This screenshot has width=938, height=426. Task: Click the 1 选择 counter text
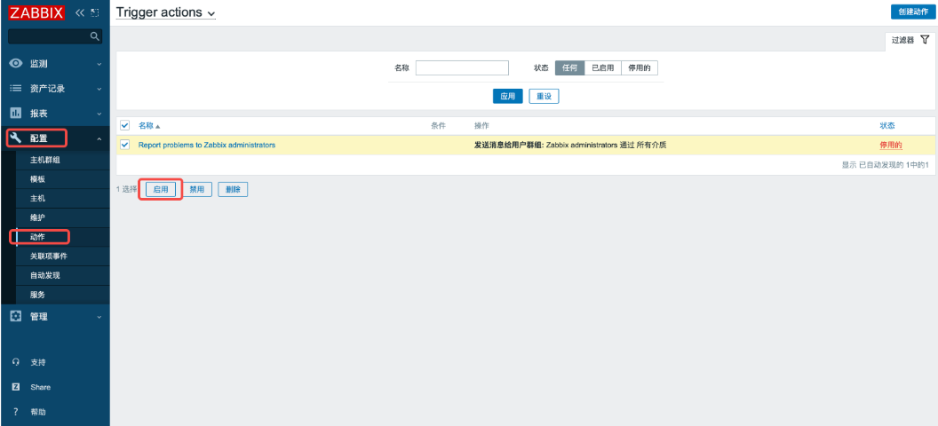127,189
